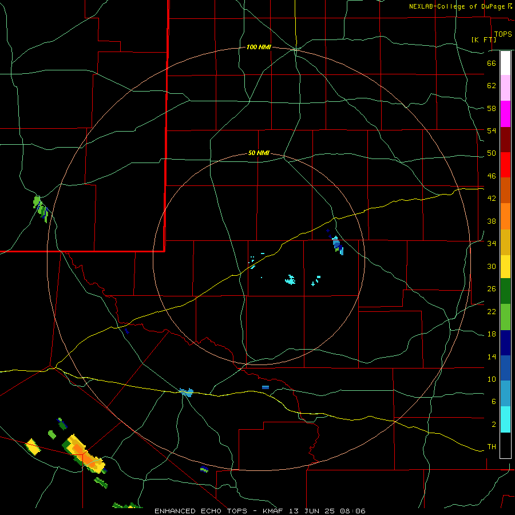Viewport: 515px width, 515px height.
Task: Pick the dark orange legend swatch near 42
Action: (505, 191)
